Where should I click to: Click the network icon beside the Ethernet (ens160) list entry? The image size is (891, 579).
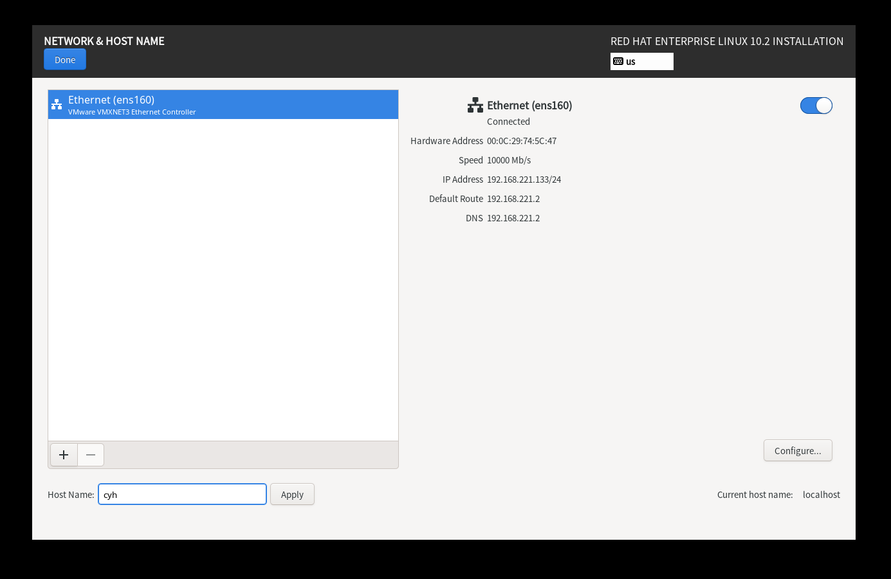tap(57, 104)
